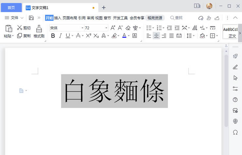Justify the paragraph text

click(x=171, y=36)
